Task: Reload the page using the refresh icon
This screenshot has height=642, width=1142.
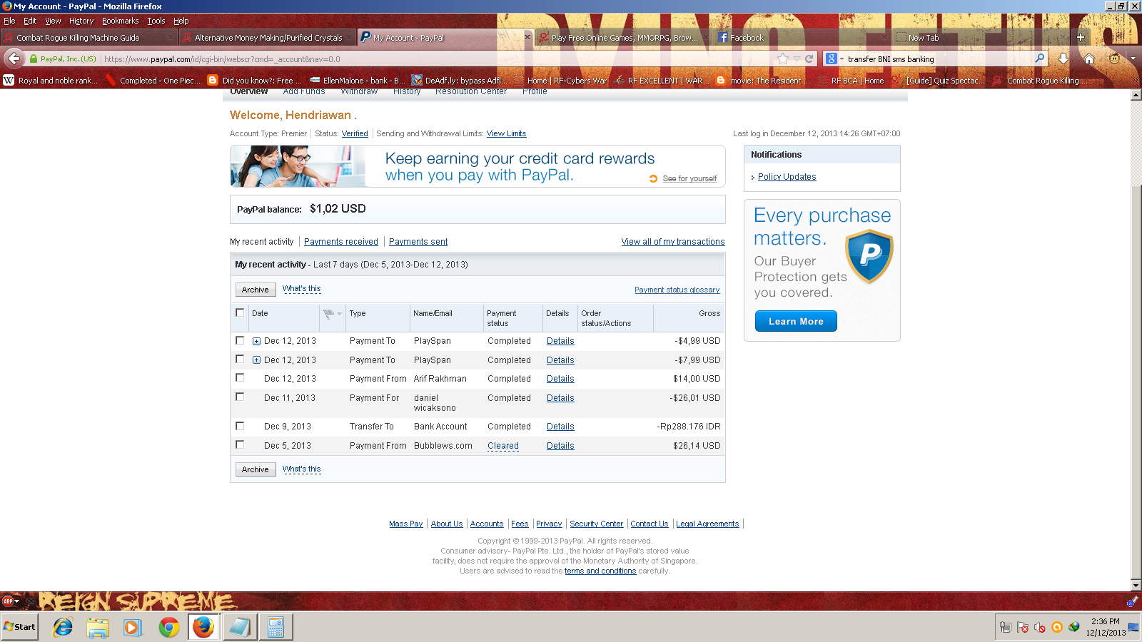Action: click(x=809, y=58)
